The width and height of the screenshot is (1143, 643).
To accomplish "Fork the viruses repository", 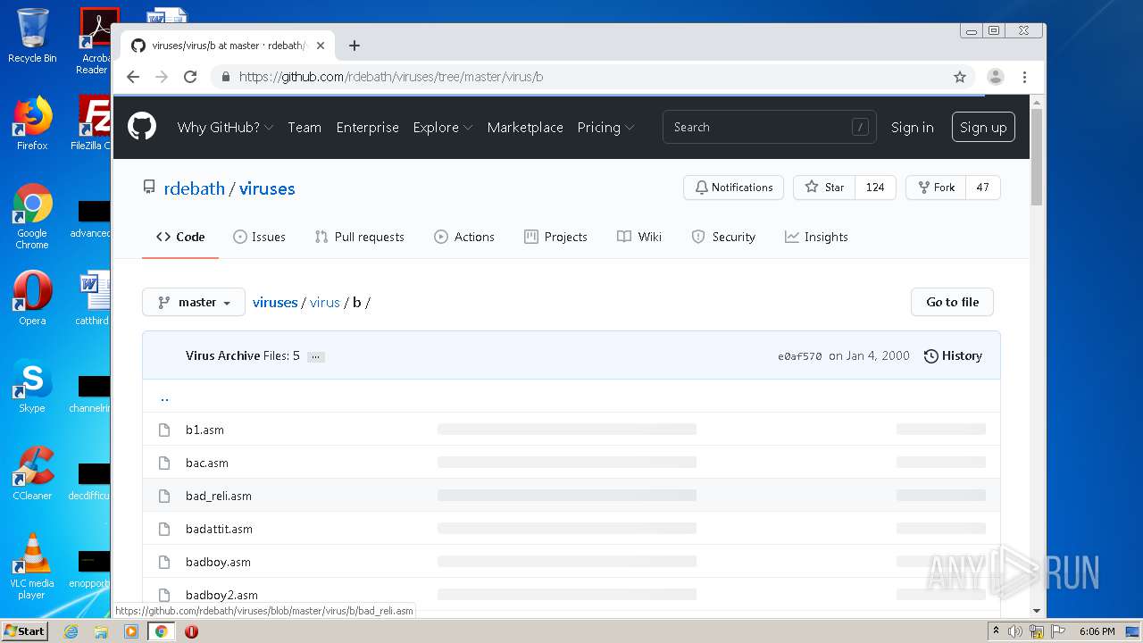I will tap(936, 188).
